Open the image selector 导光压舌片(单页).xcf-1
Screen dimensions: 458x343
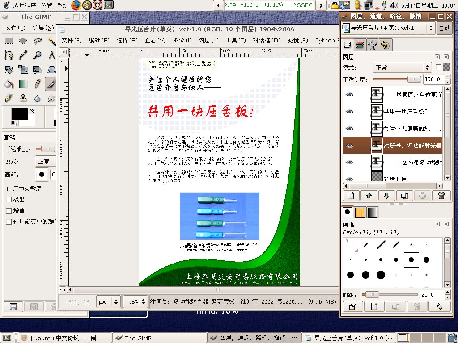click(388, 28)
